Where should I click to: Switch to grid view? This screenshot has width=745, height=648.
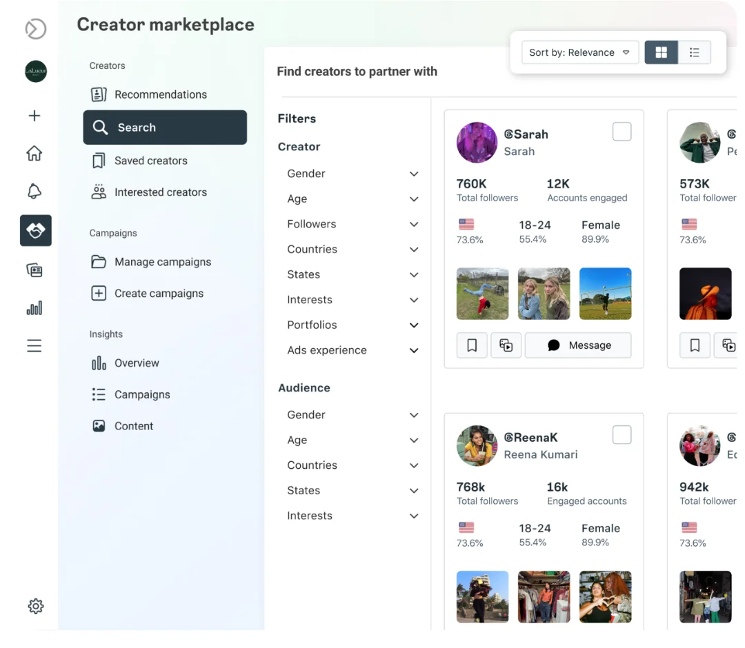(661, 52)
